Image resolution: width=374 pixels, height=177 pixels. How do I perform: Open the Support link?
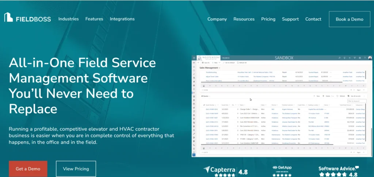coord(290,19)
